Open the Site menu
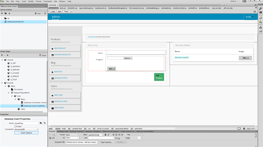 [x=55, y=1]
